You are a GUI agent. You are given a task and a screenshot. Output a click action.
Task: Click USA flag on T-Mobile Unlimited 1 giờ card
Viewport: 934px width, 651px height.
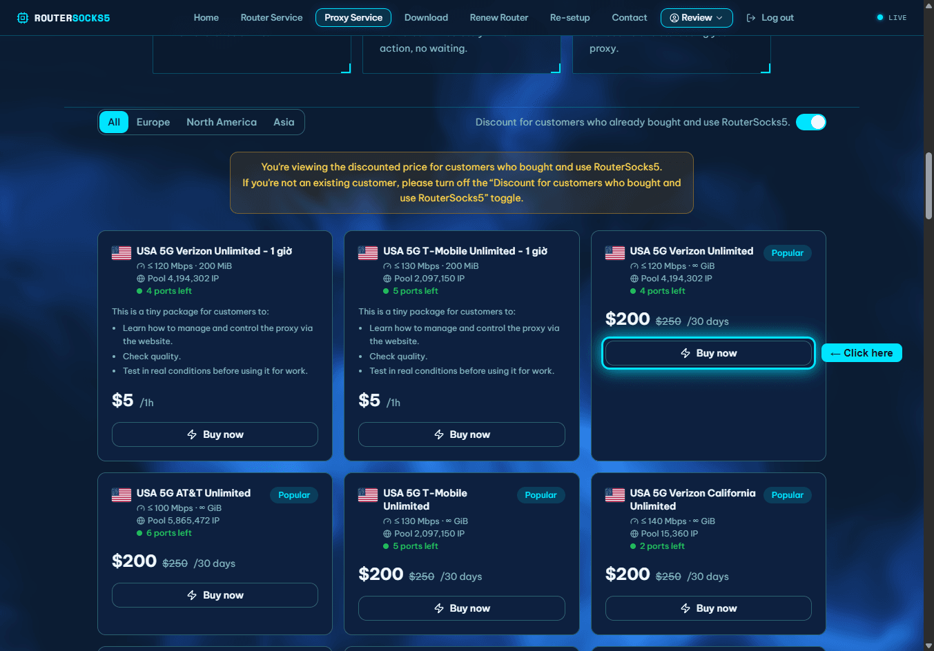(368, 253)
